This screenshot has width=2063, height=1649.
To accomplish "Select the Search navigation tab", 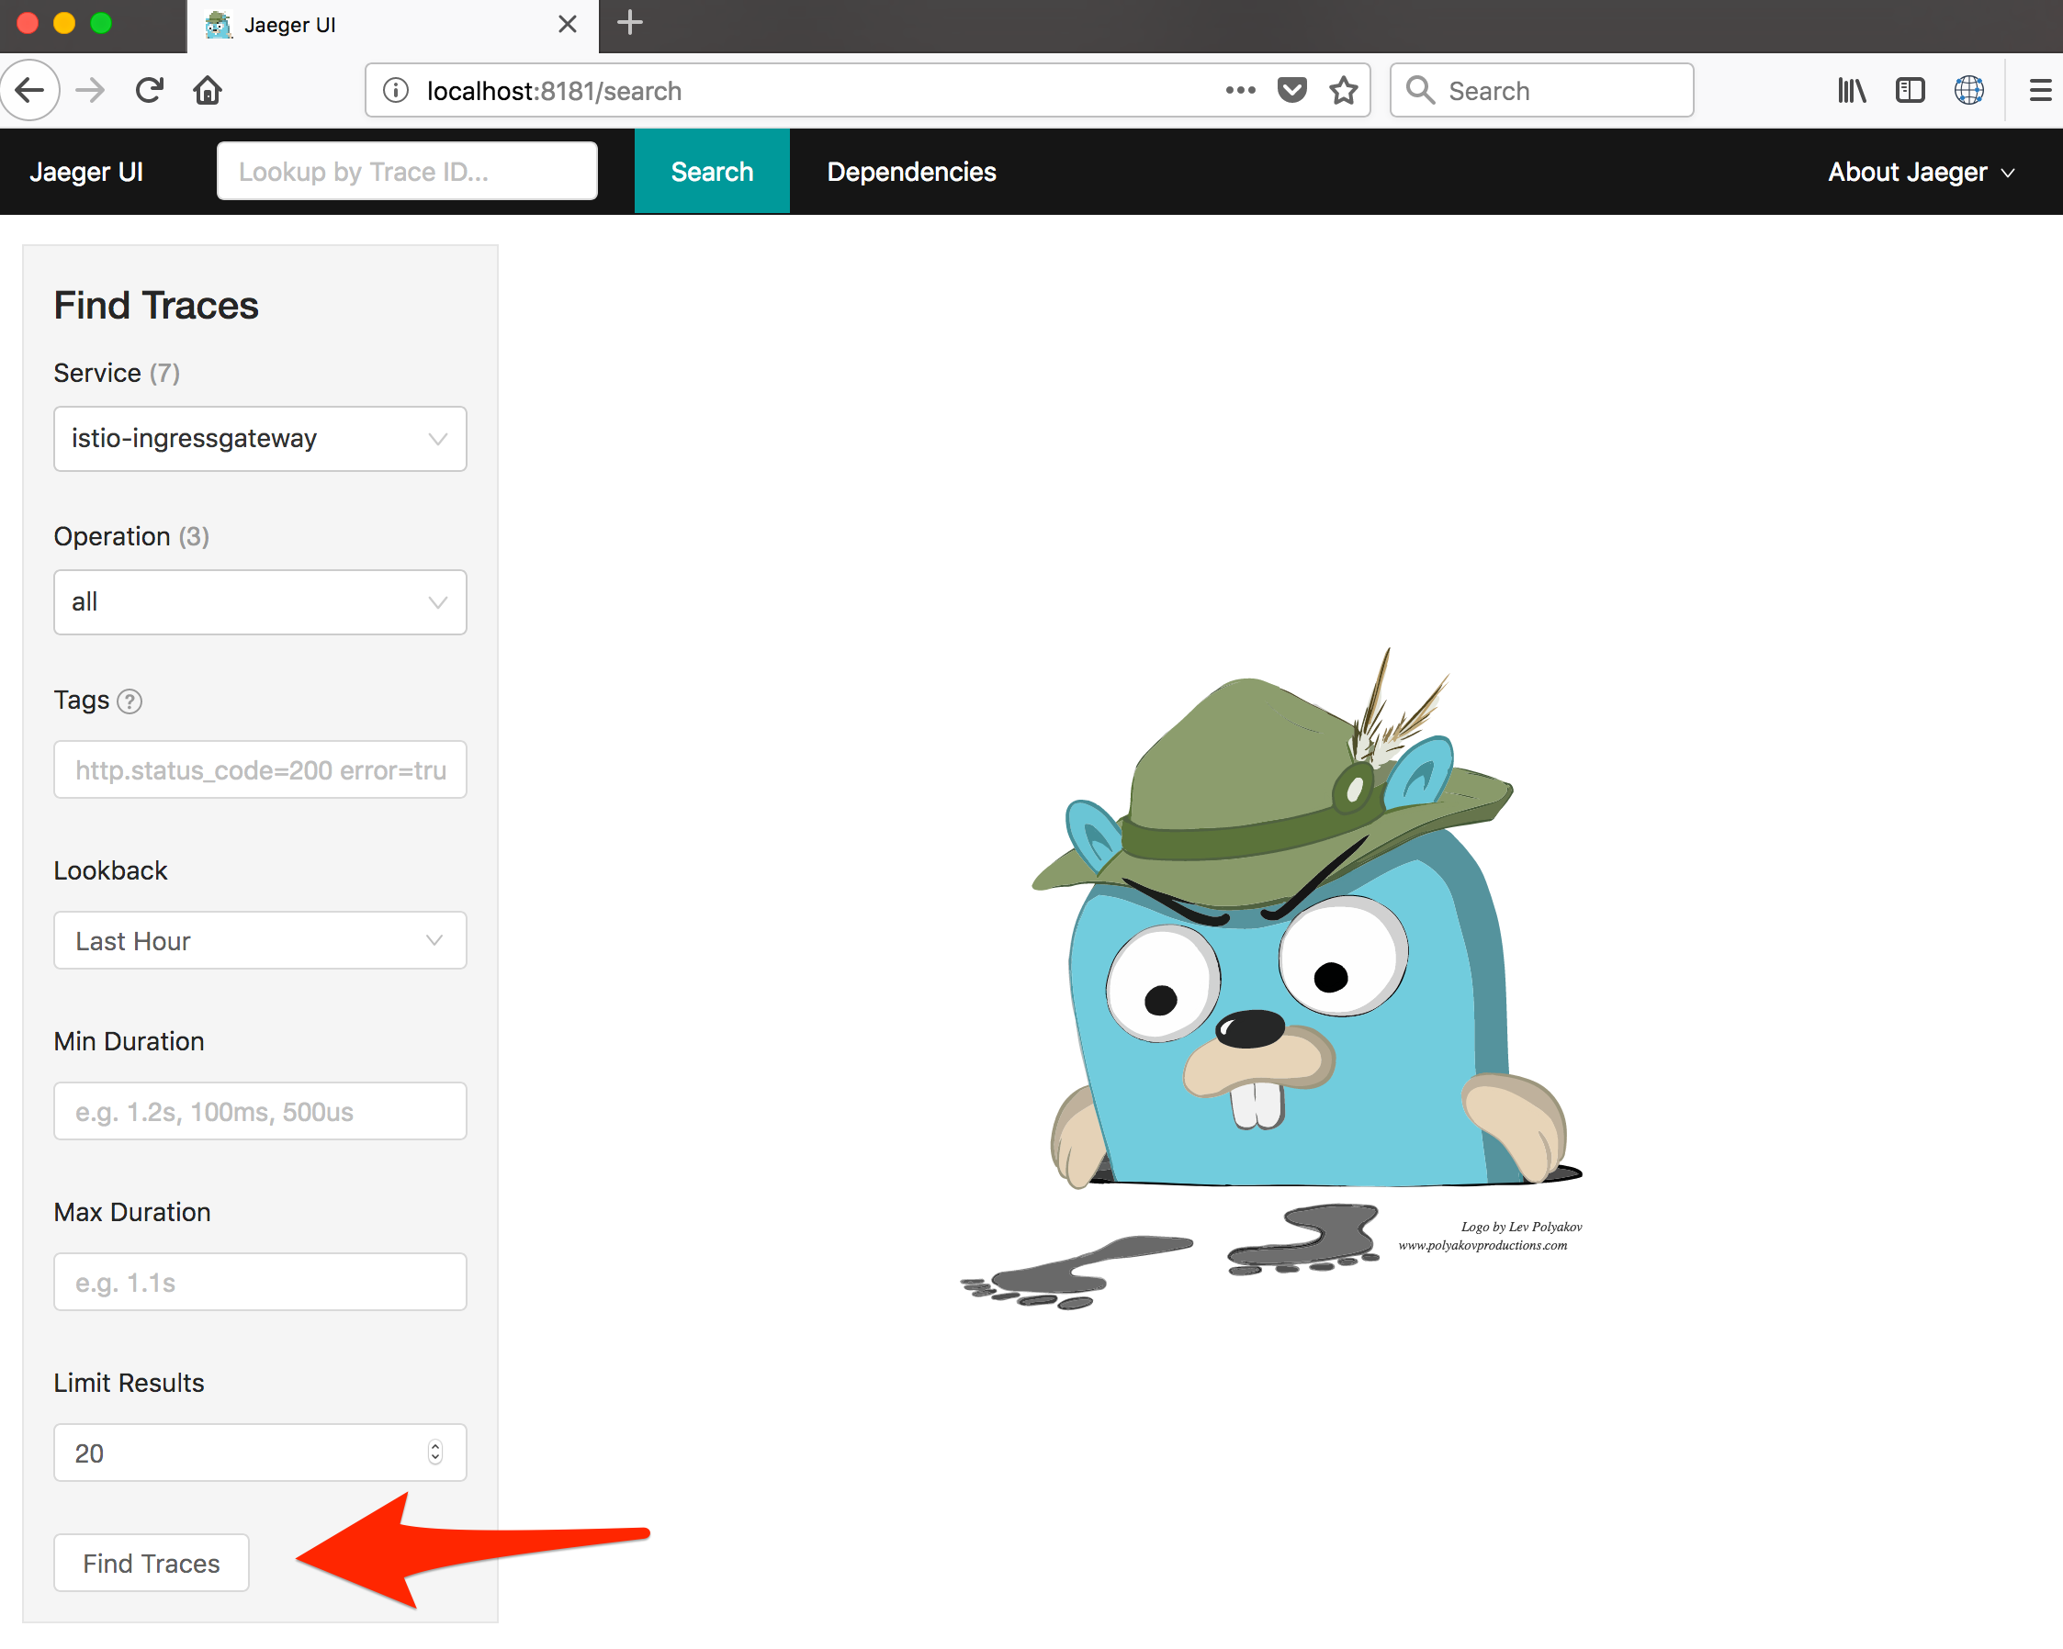I will click(x=712, y=173).
